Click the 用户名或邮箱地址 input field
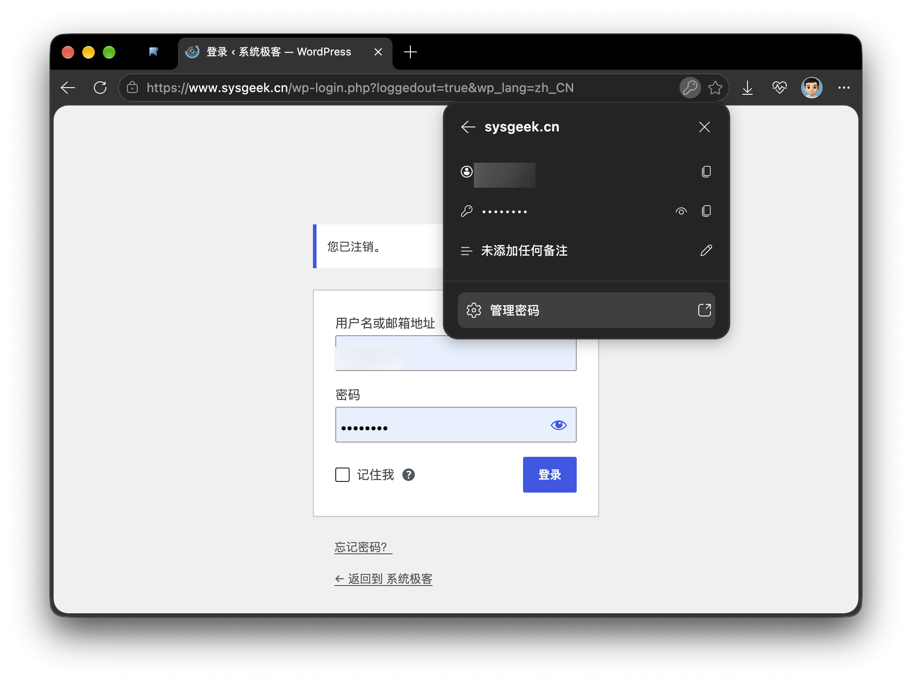The image size is (912, 683). click(x=456, y=353)
